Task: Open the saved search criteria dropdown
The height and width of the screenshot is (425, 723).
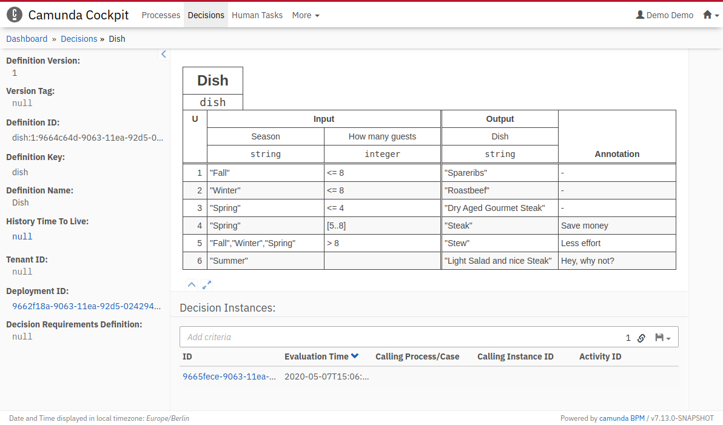Action: pos(662,338)
